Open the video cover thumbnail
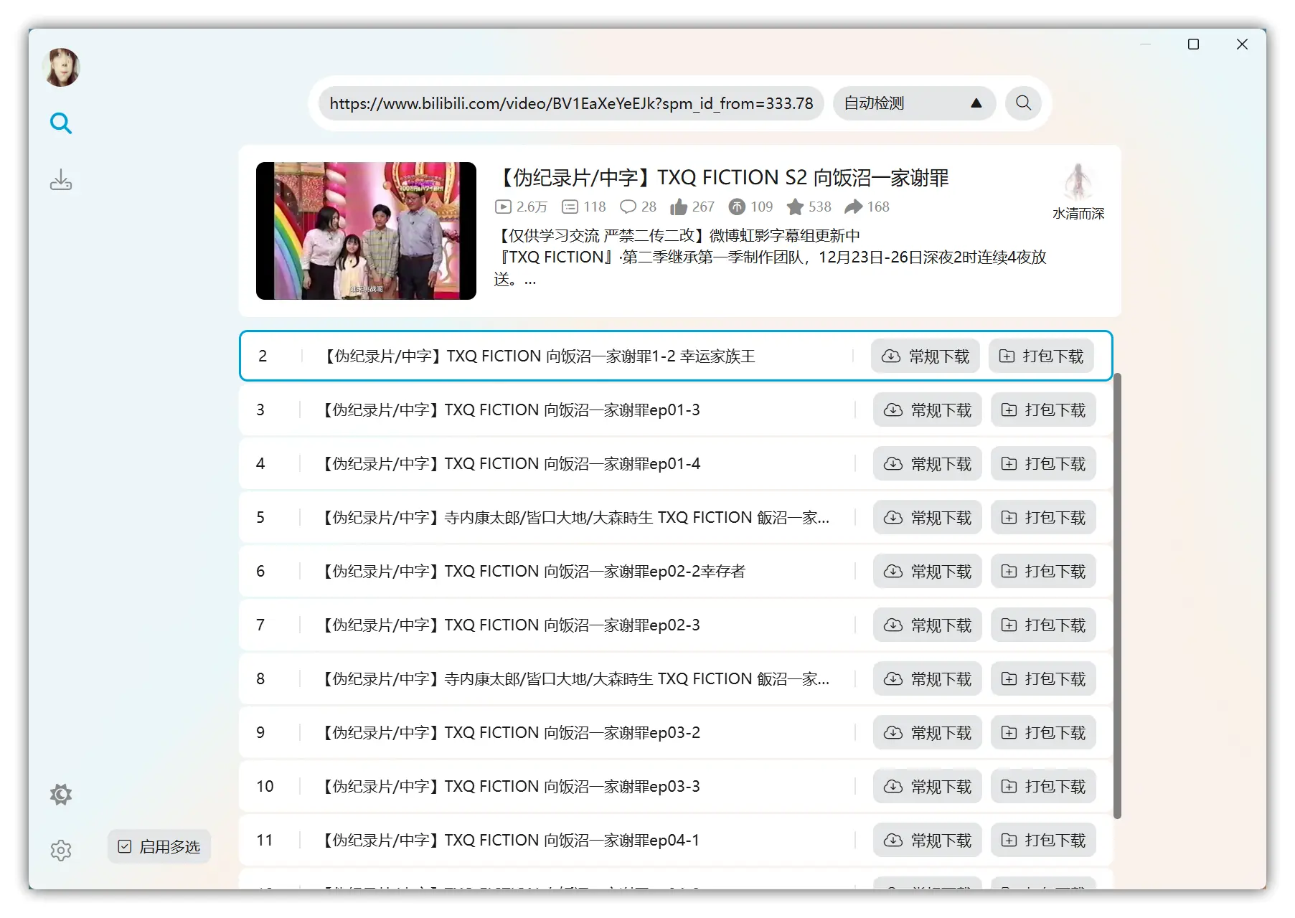The image size is (1295, 918). (366, 231)
